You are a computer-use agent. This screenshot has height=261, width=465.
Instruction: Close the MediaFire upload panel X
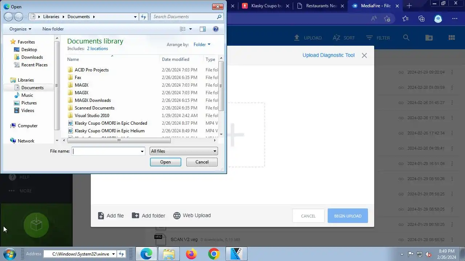point(364,55)
